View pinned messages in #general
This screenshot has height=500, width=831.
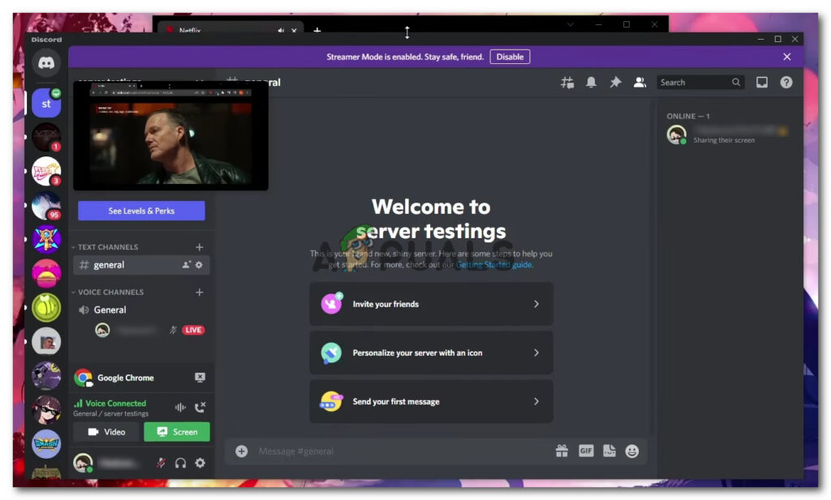[x=615, y=82]
